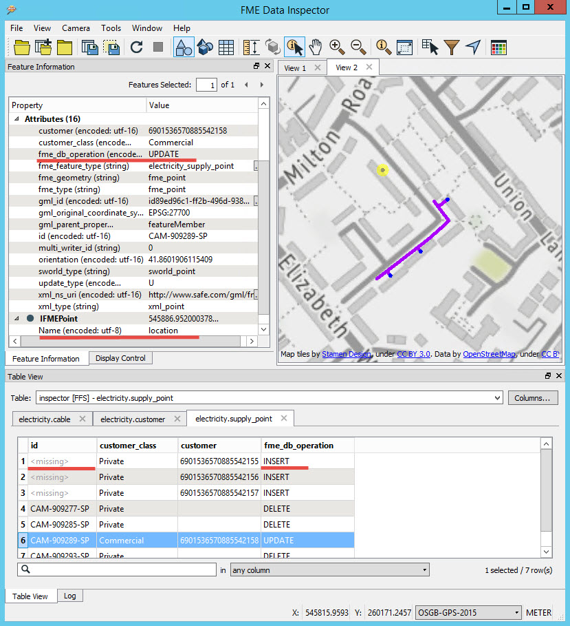Switch to the electricity.cable tab
570x626 pixels.
45,419
